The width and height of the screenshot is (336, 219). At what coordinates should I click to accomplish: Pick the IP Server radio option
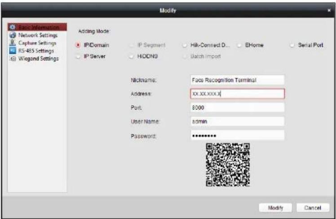[x=78, y=56]
